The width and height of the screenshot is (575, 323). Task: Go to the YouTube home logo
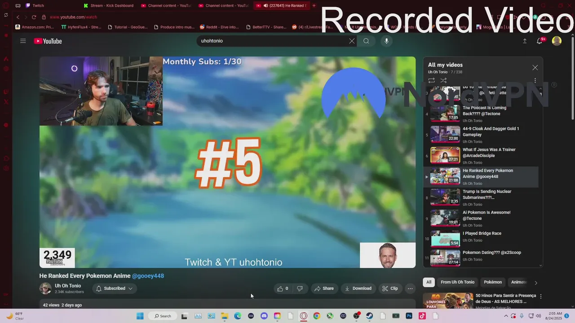coord(48,41)
